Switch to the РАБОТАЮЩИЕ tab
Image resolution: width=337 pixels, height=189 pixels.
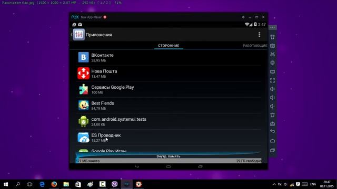[x=255, y=46]
